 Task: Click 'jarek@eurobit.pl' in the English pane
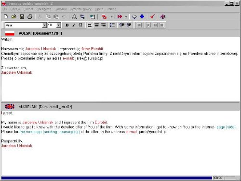pos(153,132)
